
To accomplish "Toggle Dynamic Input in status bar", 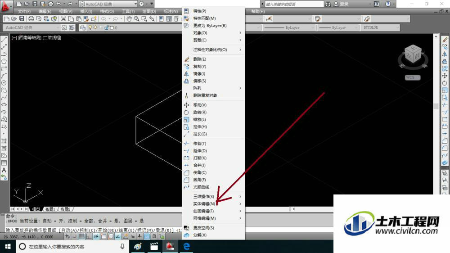I will pyautogui.click(x=132, y=237).
